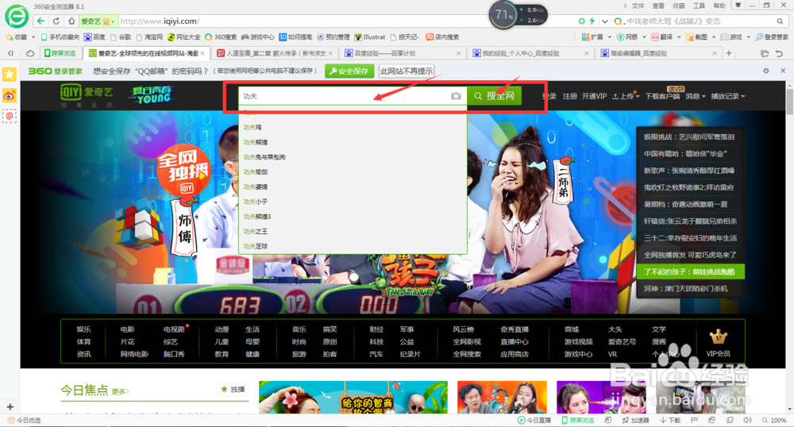Open the 360搜索 bookmark

coord(220,37)
